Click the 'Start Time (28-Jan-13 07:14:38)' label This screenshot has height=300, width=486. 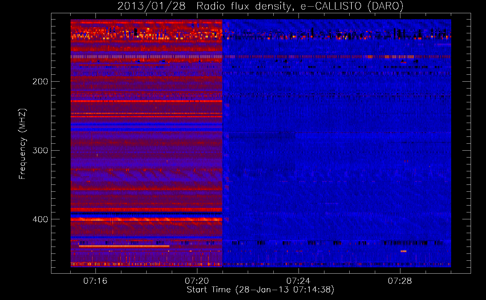coord(260,290)
